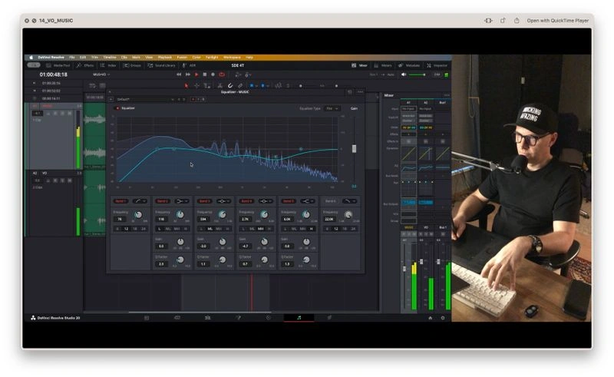Click Band 4 Q Factor knob
This screenshot has height=377, width=614.
[x=264, y=260]
